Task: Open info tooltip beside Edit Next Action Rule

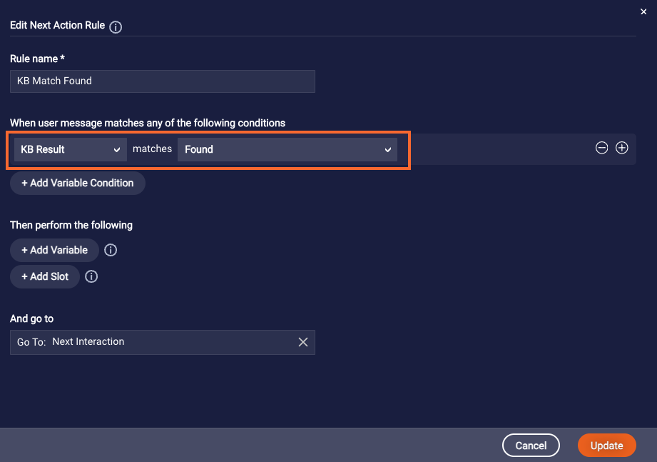Action: (116, 27)
